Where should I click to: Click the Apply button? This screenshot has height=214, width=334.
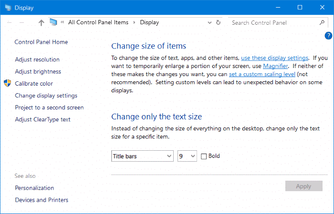tap(304, 186)
